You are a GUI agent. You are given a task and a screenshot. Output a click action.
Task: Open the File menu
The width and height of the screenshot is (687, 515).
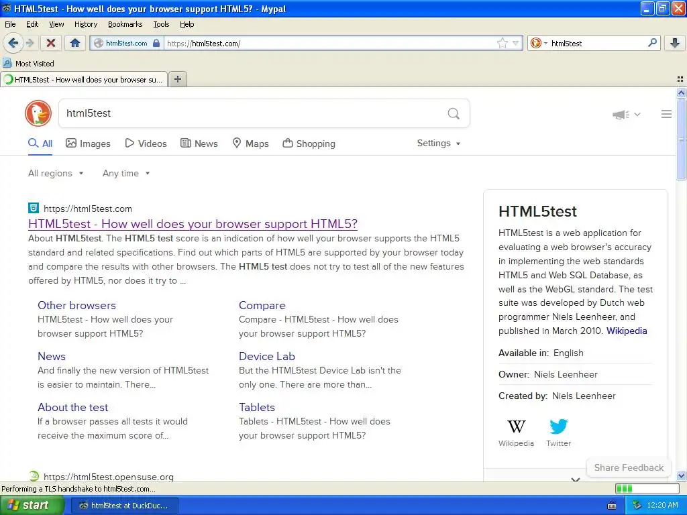[10, 24]
